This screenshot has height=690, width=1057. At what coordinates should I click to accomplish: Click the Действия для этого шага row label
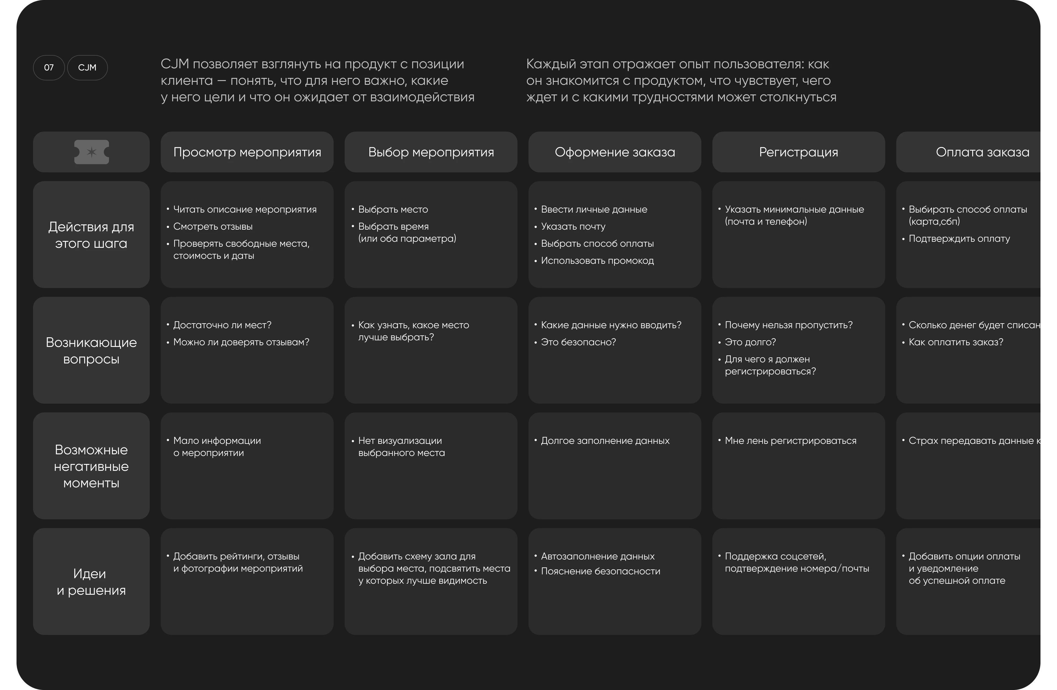coord(91,235)
